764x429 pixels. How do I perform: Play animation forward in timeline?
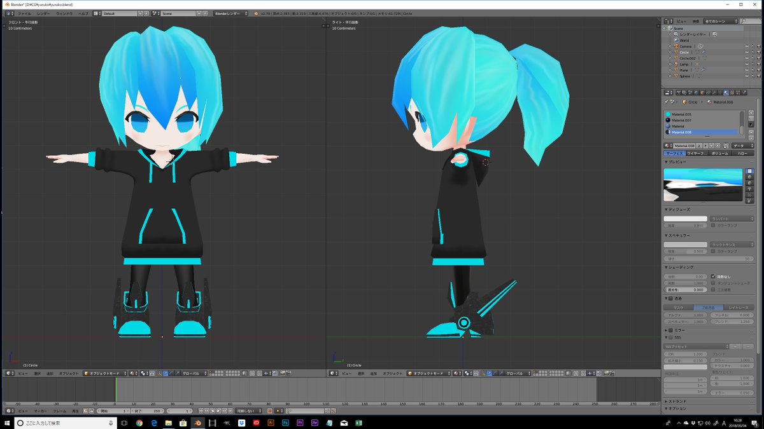tap(218, 411)
